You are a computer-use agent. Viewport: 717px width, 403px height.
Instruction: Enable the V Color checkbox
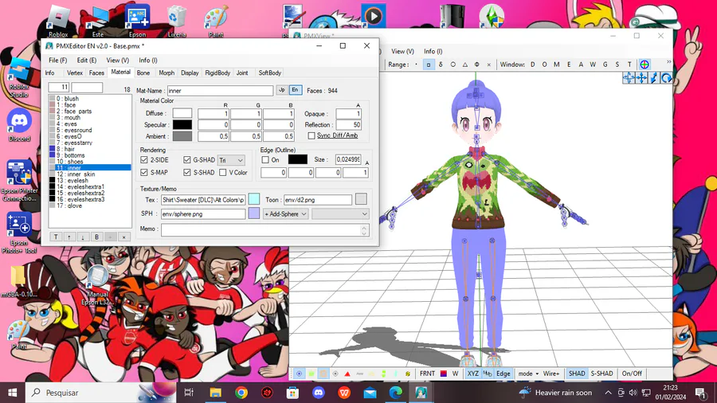(223, 172)
